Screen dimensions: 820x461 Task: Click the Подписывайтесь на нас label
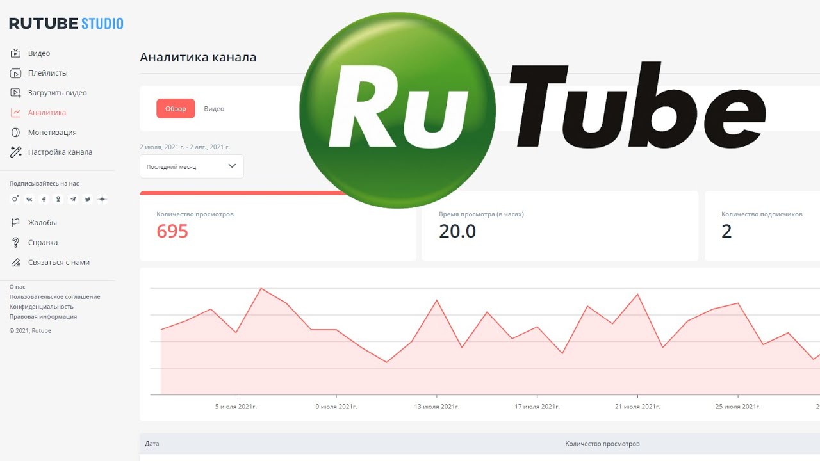pyautogui.click(x=44, y=184)
